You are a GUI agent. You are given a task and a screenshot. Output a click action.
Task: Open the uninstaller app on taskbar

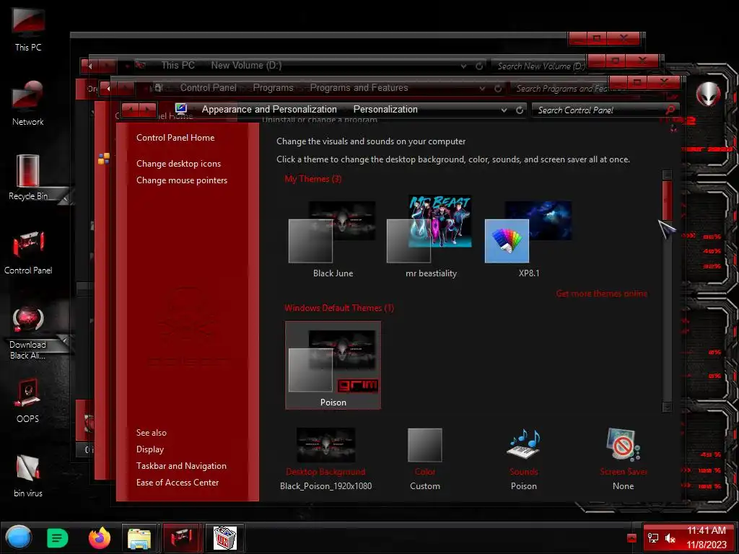pos(224,537)
